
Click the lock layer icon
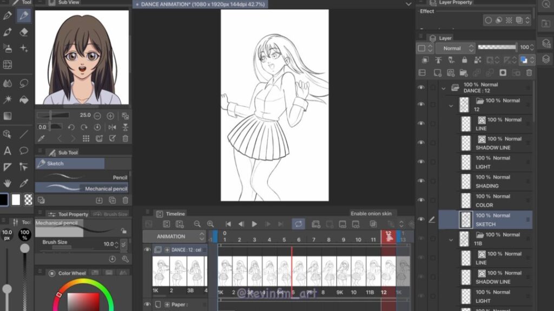click(464, 60)
